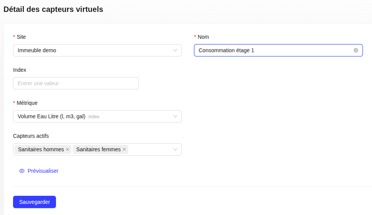Click the Index input Entrer une valeur
This screenshot has width=372, height=215.
[76, 83]
